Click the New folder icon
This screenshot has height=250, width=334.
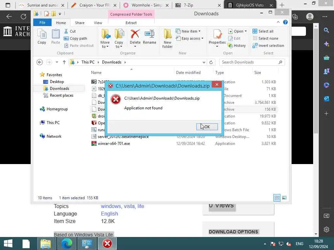pos(167,34)
